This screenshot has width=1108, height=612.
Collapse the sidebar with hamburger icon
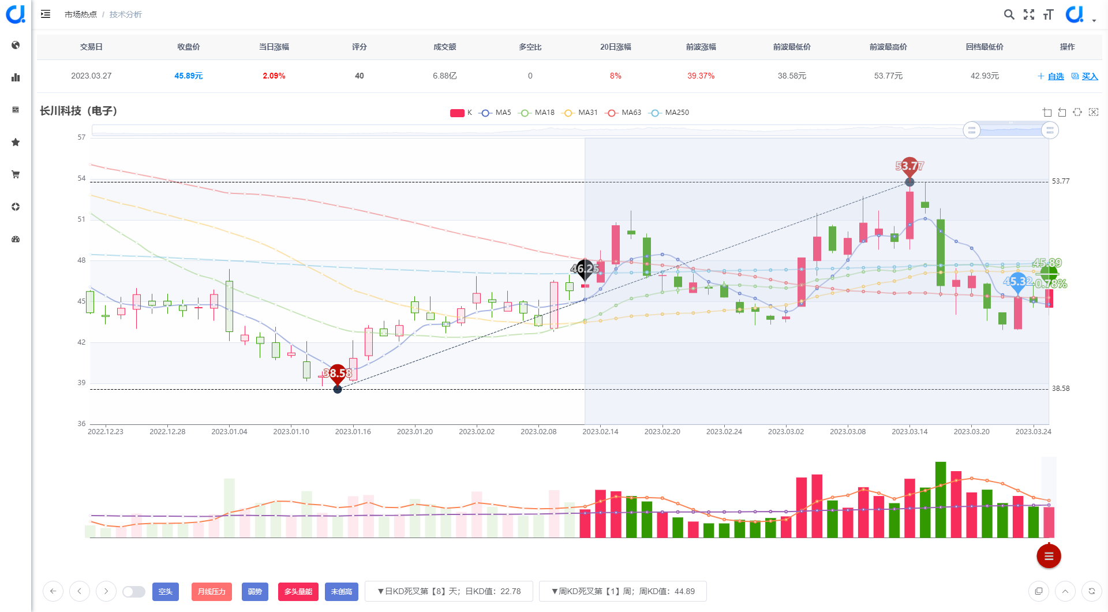(46, 14)
